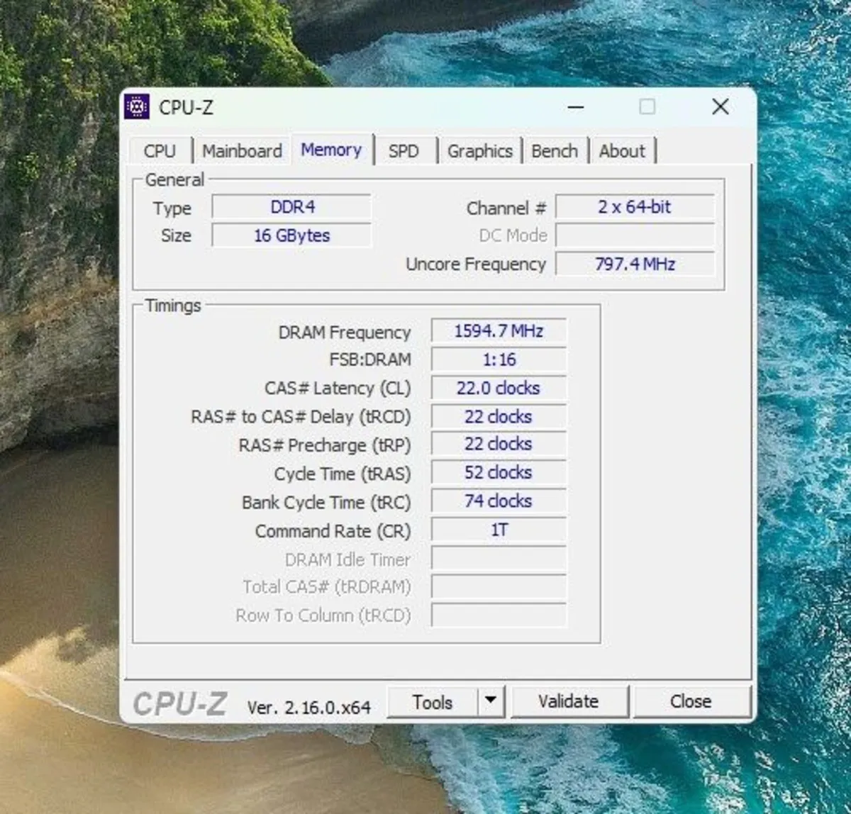Click the RAS# to CAS# Delay label
This screenshot has width=851, height=814.
tap(301, 417)
